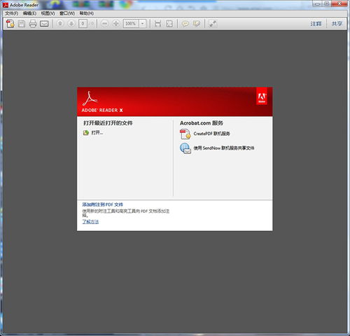Go to previous page arrow

tap(60, 24)
